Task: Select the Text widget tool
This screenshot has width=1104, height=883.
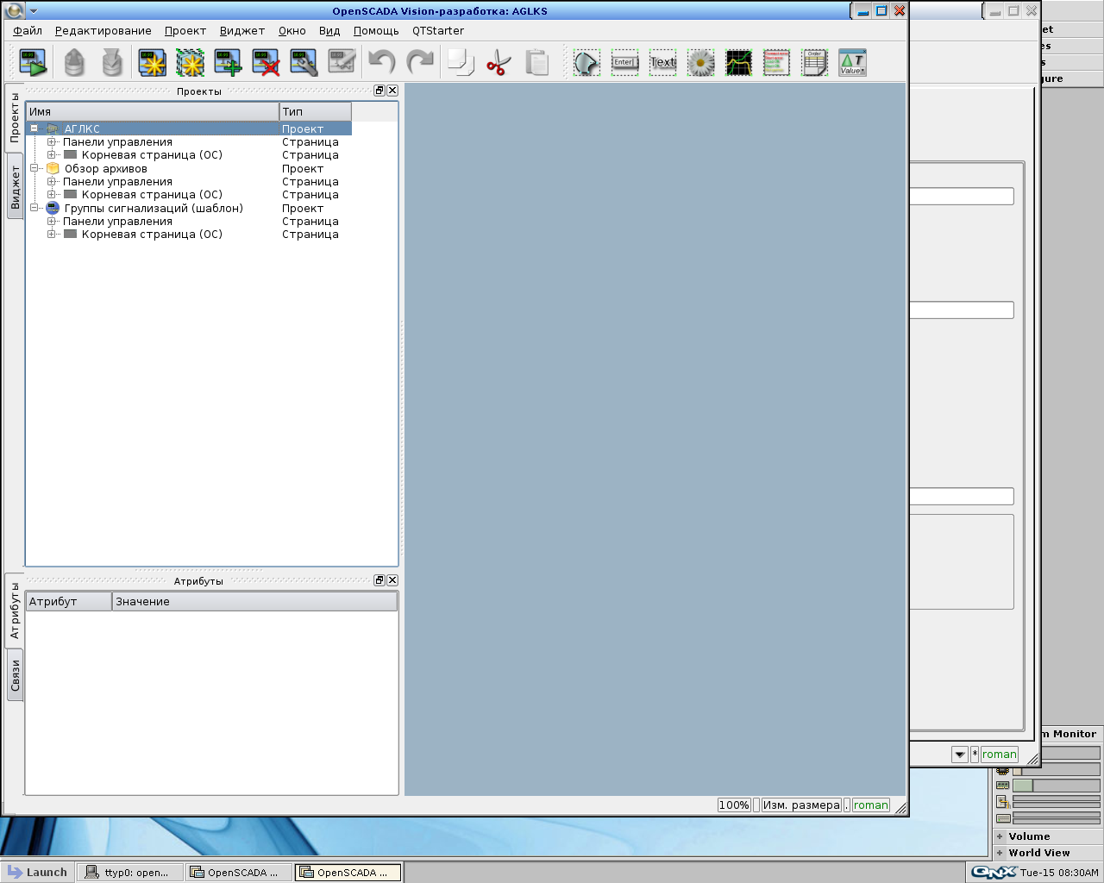Action: (x=662, y=62)
